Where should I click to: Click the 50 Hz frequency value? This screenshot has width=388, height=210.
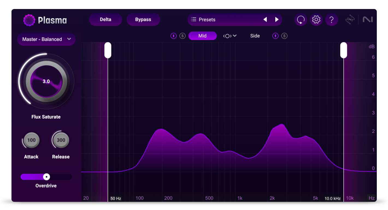[116, 199]
